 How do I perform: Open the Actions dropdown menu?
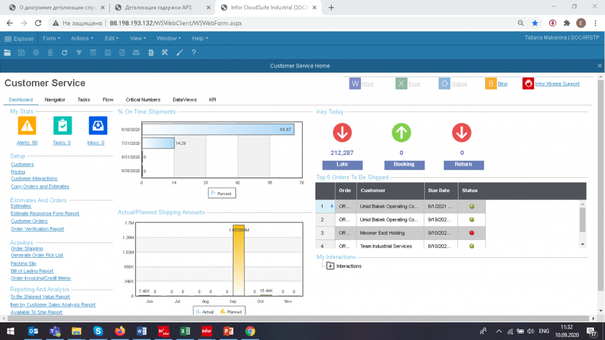point(82,38)
